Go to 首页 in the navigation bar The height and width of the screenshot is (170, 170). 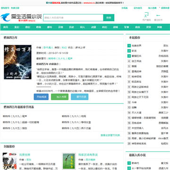[6, 27]
